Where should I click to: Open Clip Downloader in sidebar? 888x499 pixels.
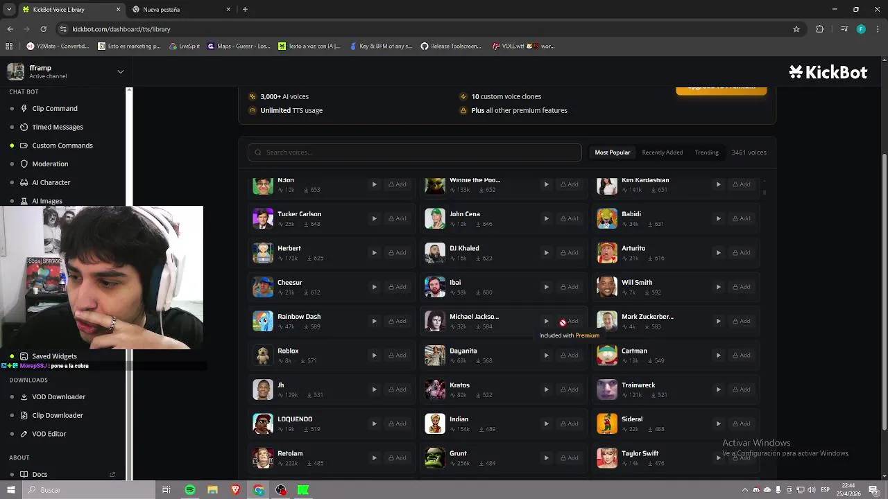(58, 415)
